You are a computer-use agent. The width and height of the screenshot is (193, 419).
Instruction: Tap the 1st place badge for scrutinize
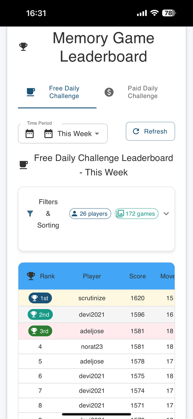[x=40, y=298]
